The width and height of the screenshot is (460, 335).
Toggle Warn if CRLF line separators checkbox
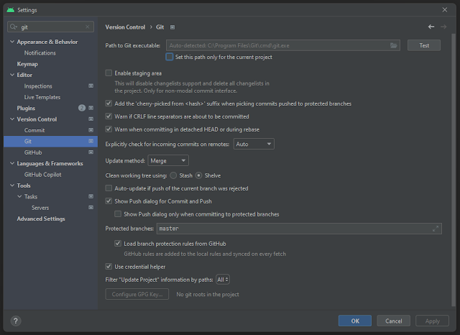109,116
